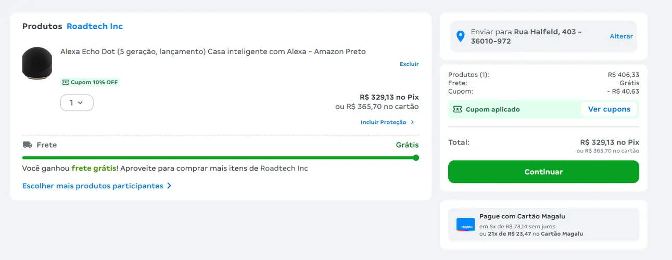Click the location pin icon

click(460, 36)
